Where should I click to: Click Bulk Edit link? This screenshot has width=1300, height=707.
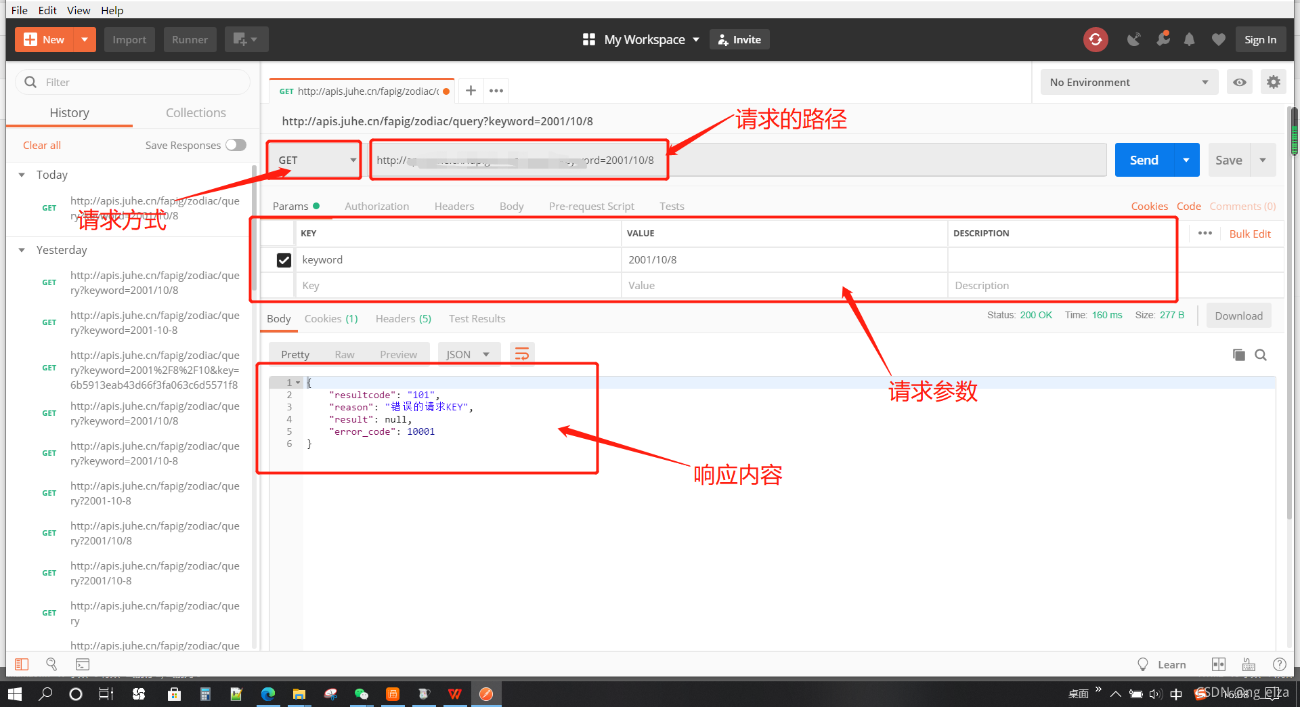pos(1250,234)
